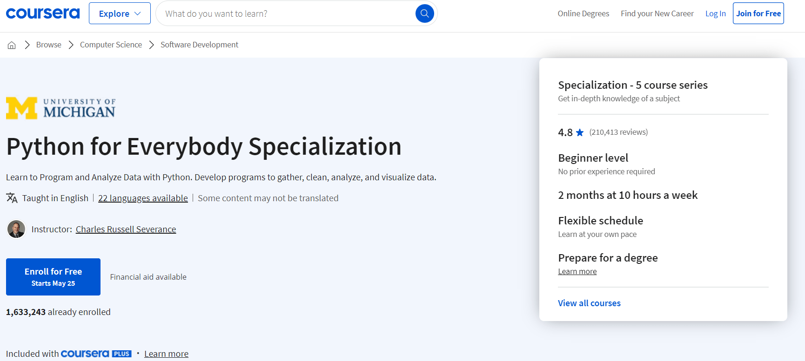This screenshot has width=805, height=361.
Task: Go to the home icon in breadcrumbs
Action: [12, 45]
